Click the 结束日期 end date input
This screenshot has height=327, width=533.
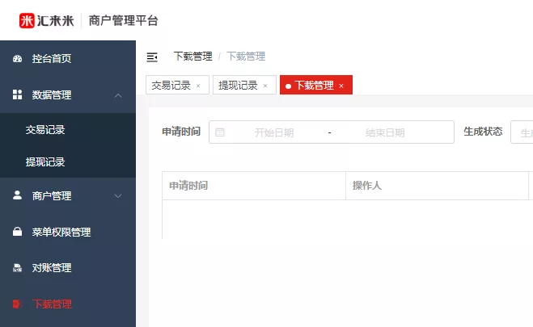click(385, 132)
